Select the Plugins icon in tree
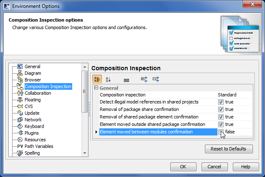This screenshot has width=265, height=177. (20, 133)
